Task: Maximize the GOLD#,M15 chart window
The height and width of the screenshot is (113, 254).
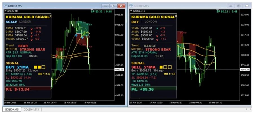Action: coord(238,6)
